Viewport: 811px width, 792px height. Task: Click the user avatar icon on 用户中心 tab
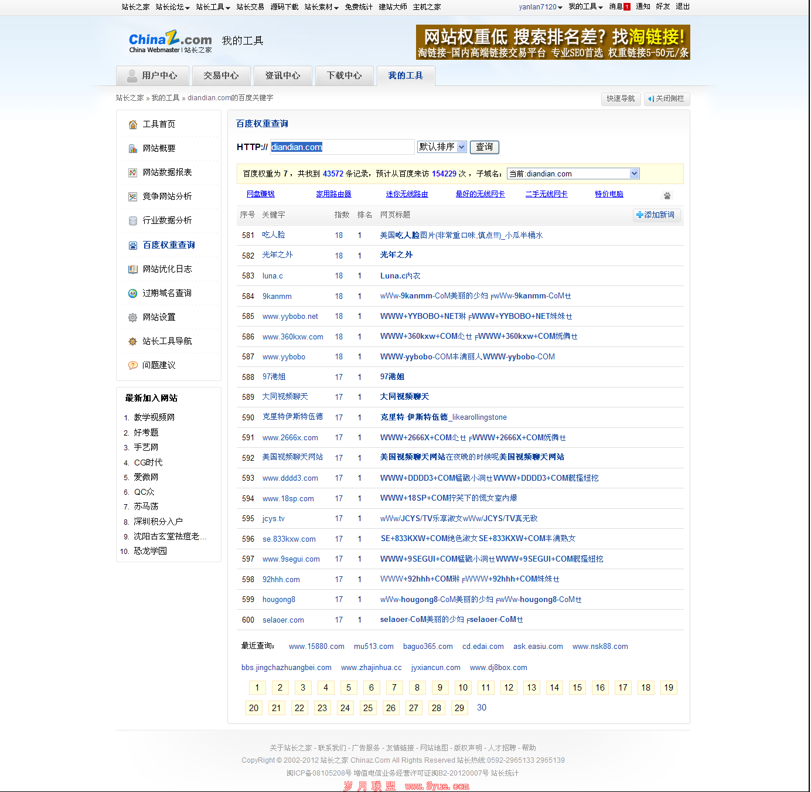point(132,76)
